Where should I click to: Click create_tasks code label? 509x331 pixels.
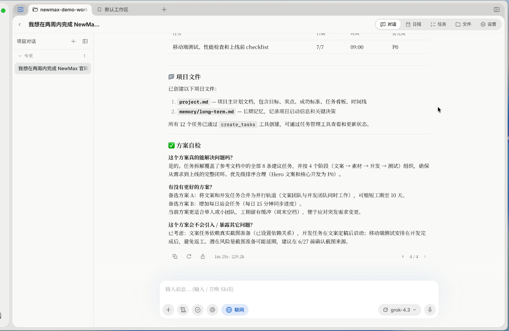pos(238,124)
